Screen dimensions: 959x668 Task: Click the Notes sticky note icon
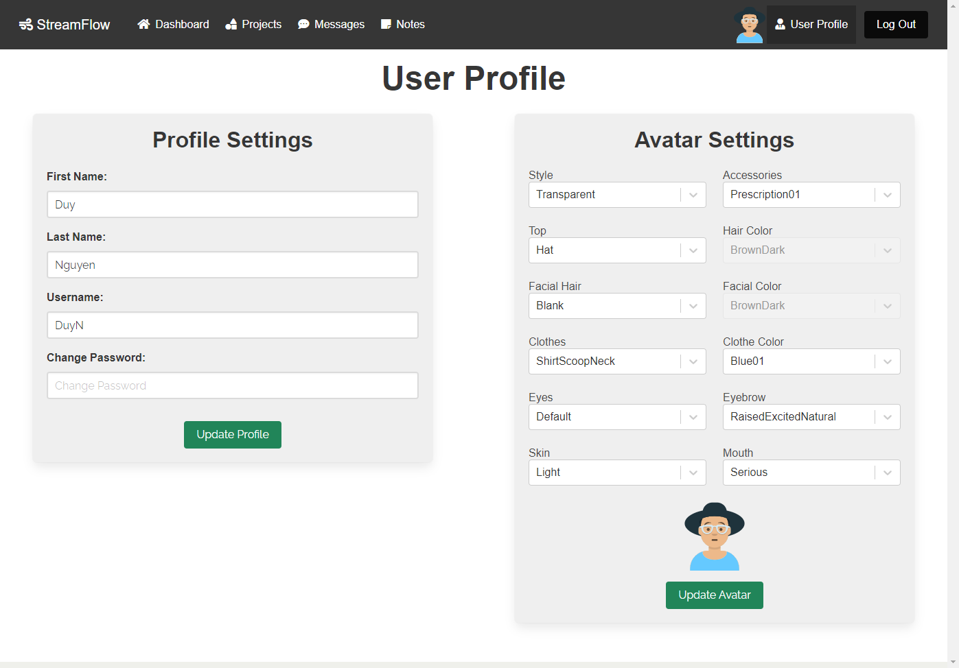386,24
